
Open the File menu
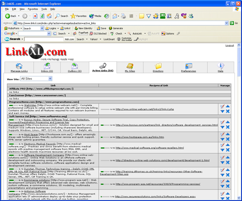click(7, 9)
